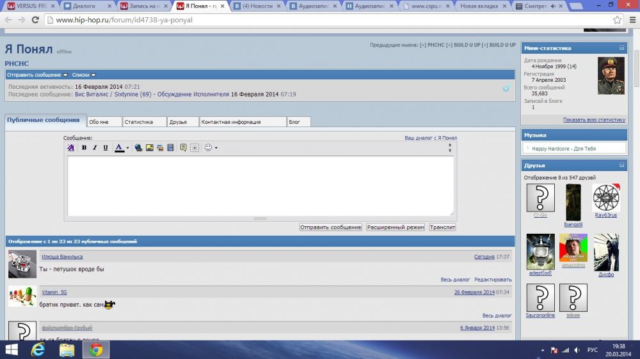The image size is (640, 359).
Task: Insert hyperlink using globe icon
Action: 138,148
